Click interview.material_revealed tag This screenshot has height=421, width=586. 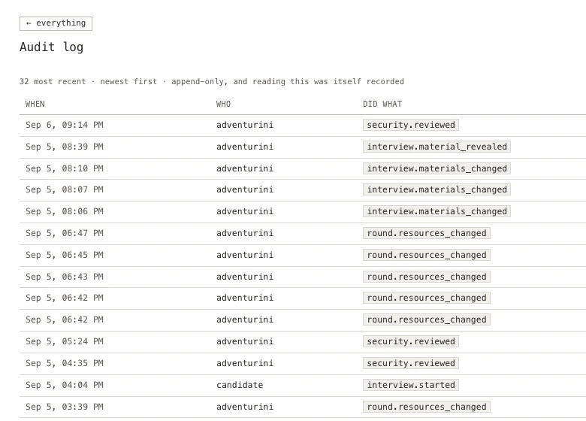pyautogui.click(x=436, y=147)
